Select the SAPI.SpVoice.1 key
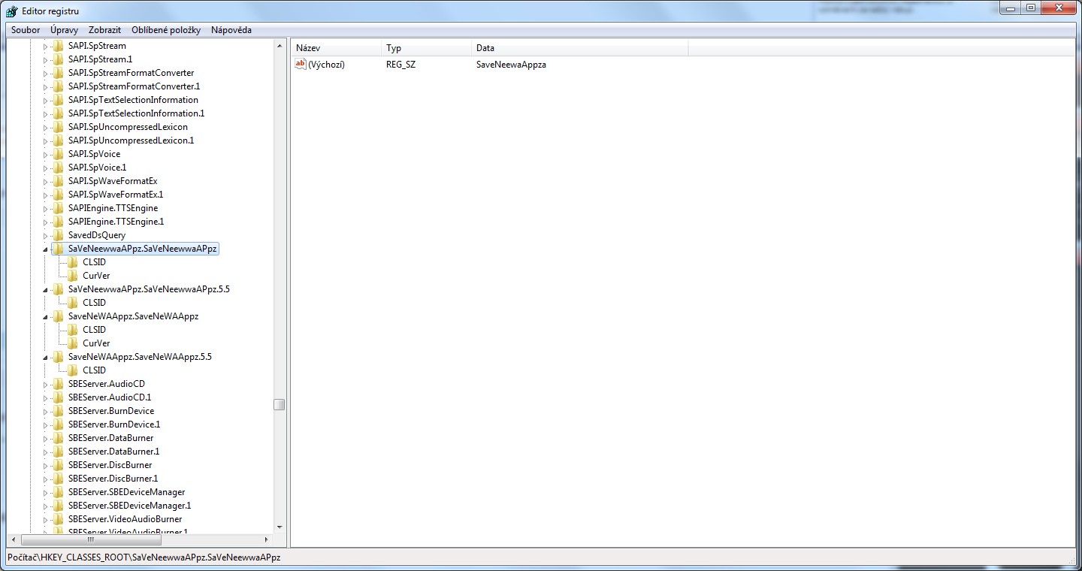This screenshot has height=571, width=1082. 97,168
